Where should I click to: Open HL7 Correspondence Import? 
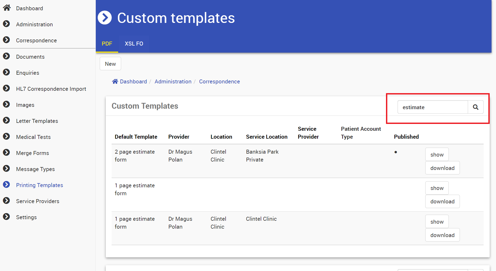point(51,89)
